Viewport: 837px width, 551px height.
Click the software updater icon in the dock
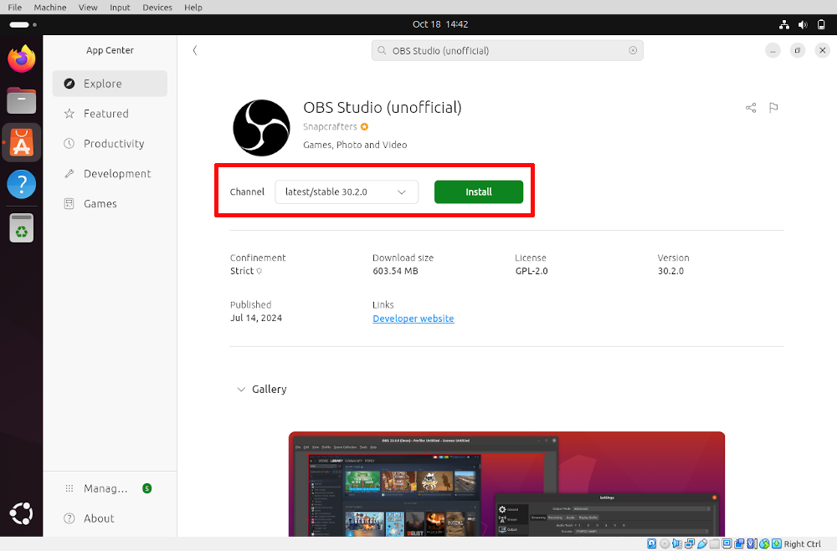tap(21, 227)
